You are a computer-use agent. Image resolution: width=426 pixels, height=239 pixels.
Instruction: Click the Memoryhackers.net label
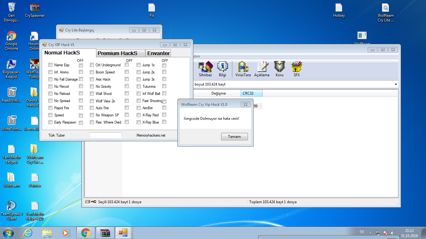pyautogui.click(x=151, y=135)
